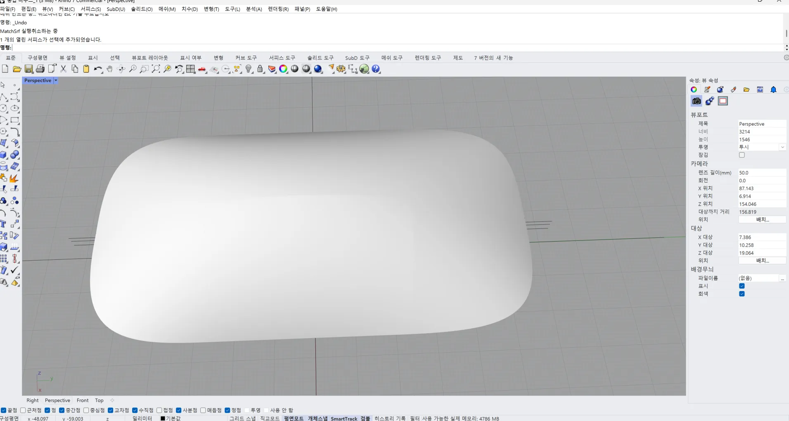
Task: Select the Box solid tool in sidebar
Action: pos(4,155)
